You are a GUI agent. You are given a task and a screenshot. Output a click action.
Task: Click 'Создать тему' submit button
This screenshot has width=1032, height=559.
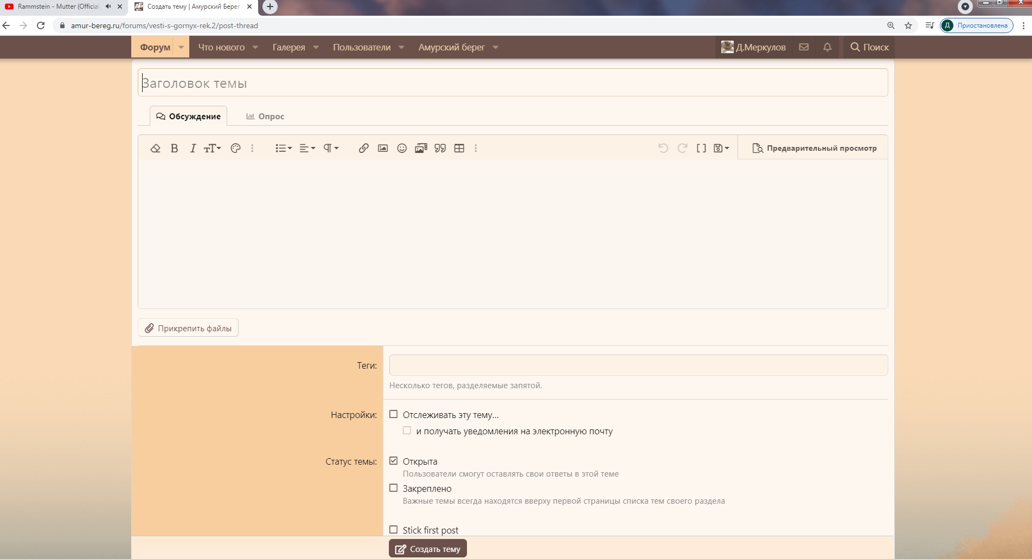click(x=428, y=549)
